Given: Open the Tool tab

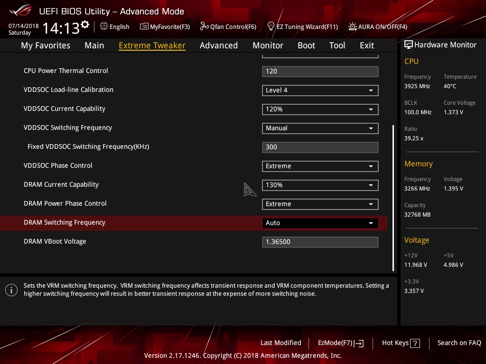Looking at the screenshot, I should click(x=337, y=45).
